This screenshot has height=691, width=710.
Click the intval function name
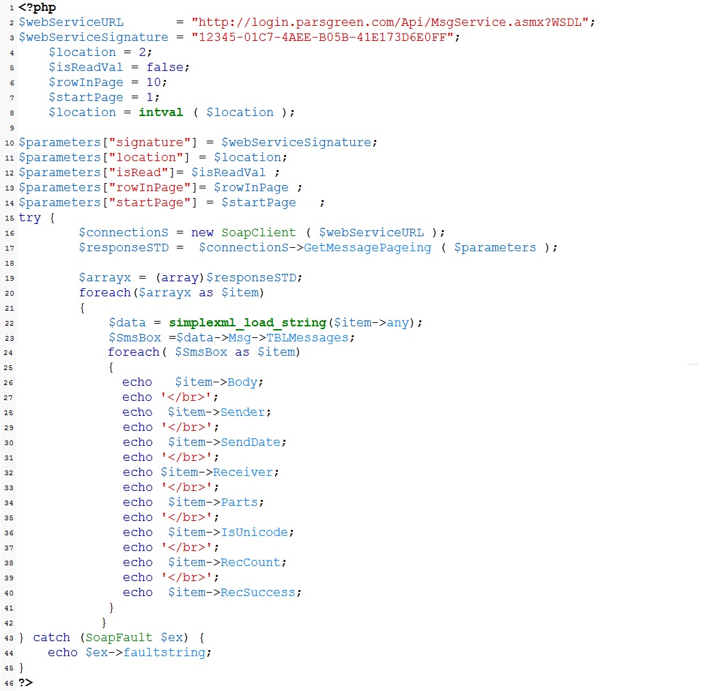point(161,113)
